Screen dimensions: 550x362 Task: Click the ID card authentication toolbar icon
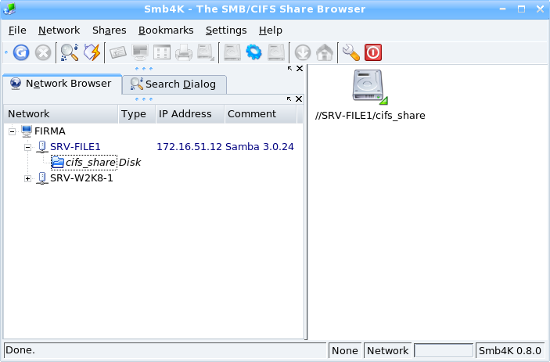click(118, 52)
